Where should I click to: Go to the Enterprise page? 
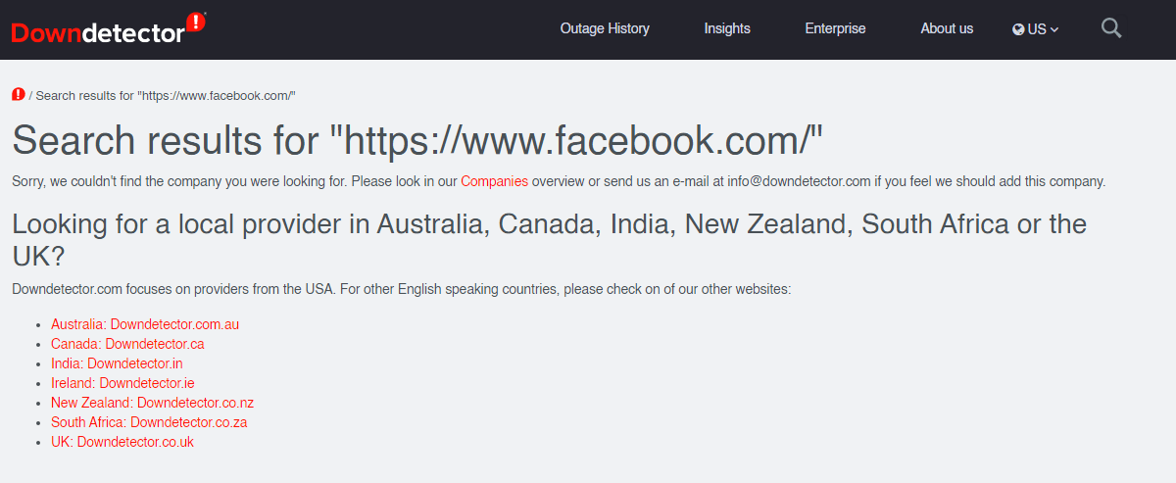(x=835, y=28)
